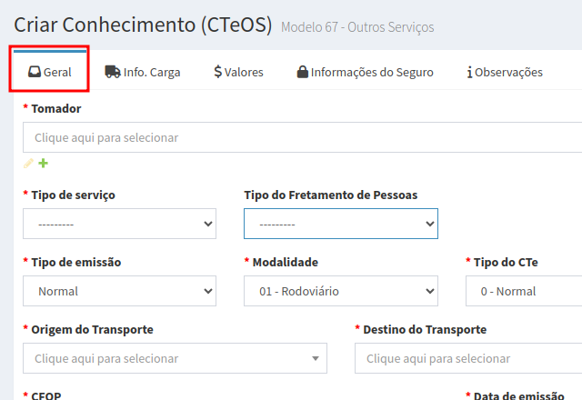Screen dimensions: 582x400
Task: Click the padlock icon for Informações do Seguro
Action: 302,73
